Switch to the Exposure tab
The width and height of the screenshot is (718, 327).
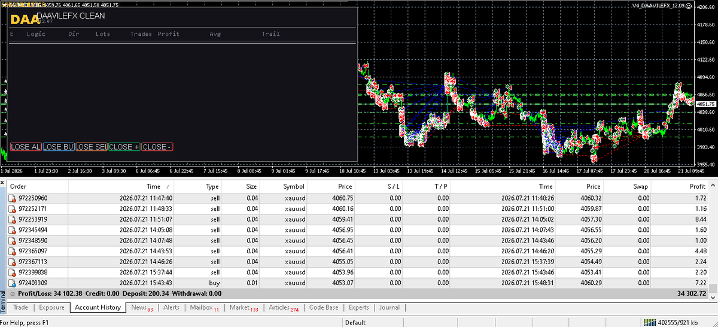click(x=51, y=308)
